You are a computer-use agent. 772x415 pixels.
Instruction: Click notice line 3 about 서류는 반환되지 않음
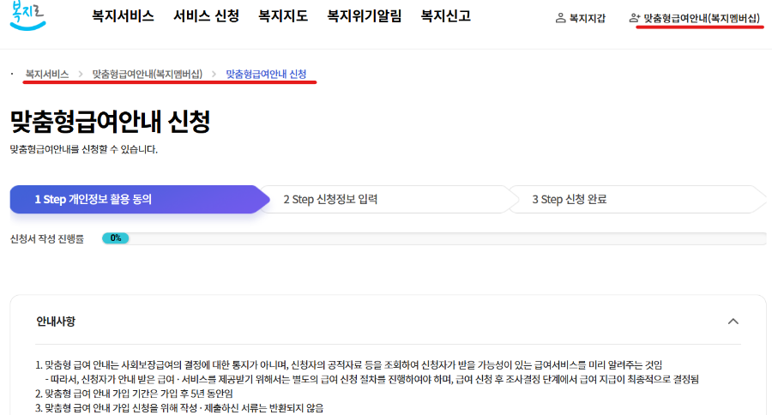coord(179,407)
